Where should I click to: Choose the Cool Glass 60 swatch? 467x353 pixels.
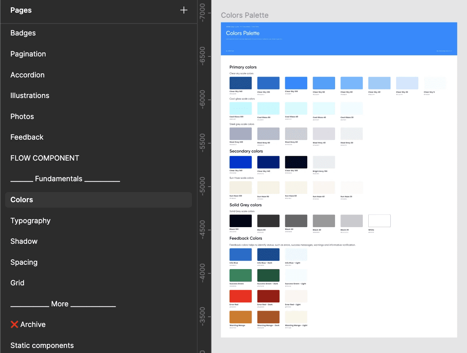point(296,108)
